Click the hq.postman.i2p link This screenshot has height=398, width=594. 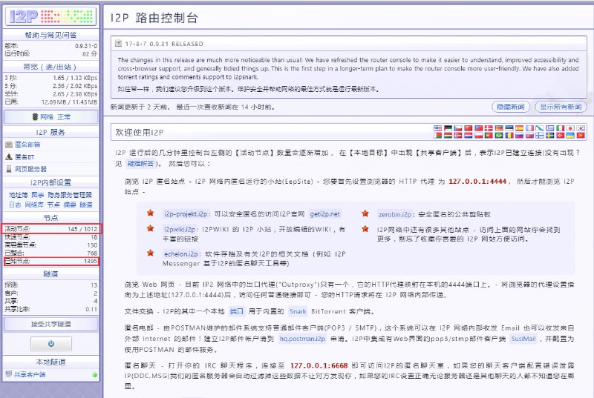click(x=302, y=339)
